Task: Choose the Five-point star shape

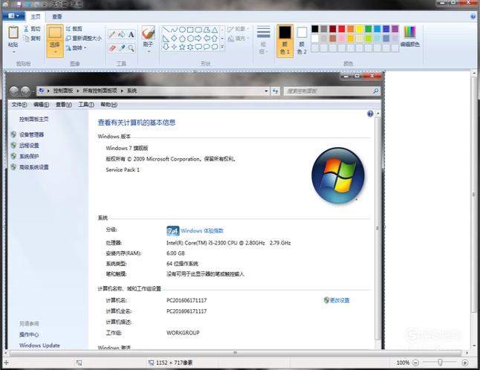Action: [182, 47]
